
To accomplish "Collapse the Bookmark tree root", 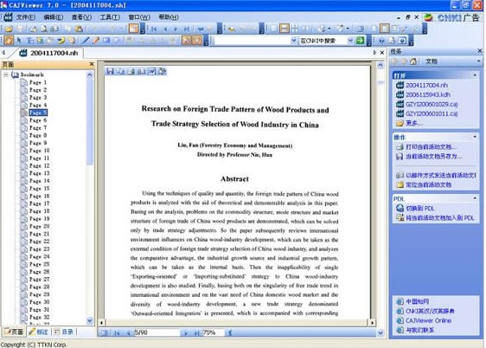I will [x=6, y=74].
